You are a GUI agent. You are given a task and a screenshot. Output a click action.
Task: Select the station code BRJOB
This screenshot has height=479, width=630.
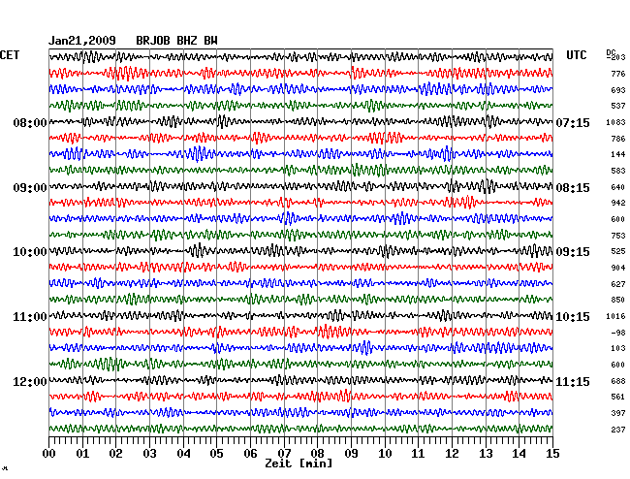click(153, 41)
